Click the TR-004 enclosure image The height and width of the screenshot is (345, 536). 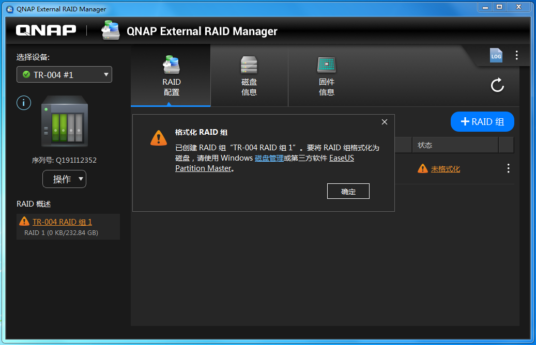click(65, 121)
